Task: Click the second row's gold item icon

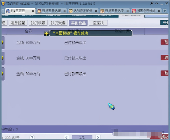Action: coord(3,58)
